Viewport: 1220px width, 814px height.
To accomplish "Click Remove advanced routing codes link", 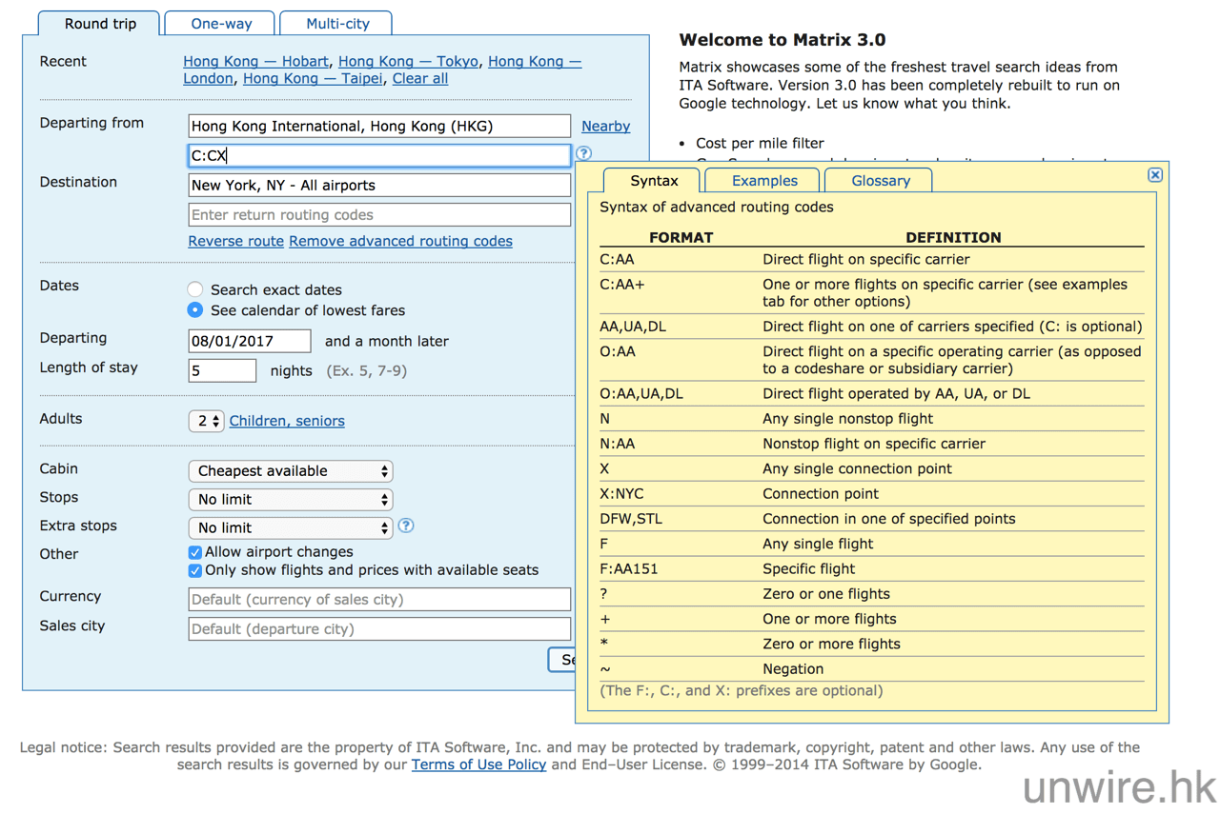I will (400, 241).
